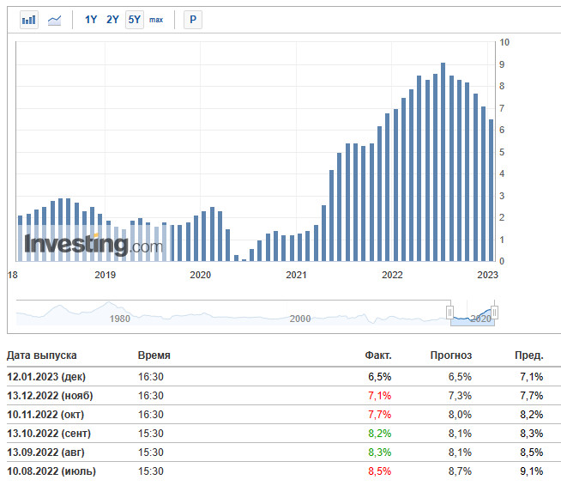Select the 5Y time range
Viewport: 561px width, 486px height.
point(134,20)
